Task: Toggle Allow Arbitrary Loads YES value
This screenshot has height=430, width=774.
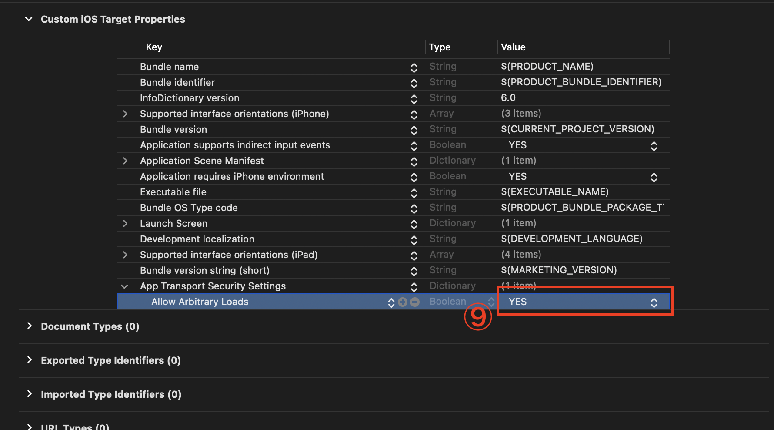Action: point(654,302)
